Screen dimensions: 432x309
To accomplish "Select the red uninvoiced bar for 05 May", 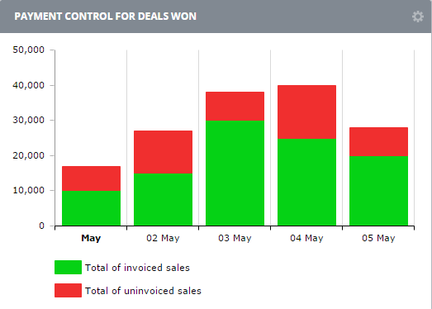I will pos(378,141).
